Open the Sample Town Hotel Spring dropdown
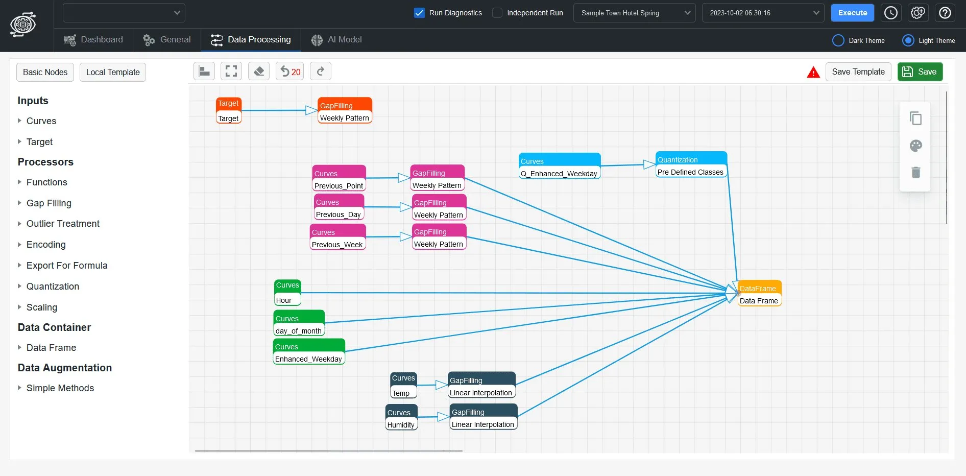966x476 pixels. [635, 13]
